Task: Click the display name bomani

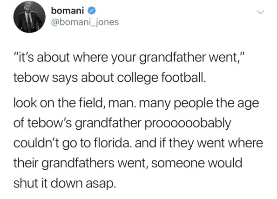Action: (68, 11)
